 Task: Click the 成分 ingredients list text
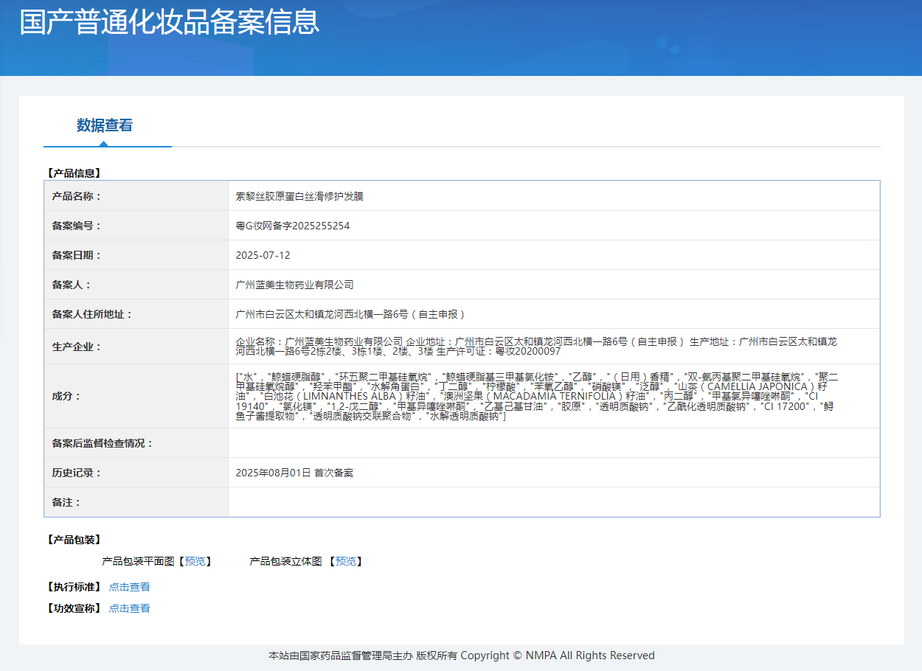click(x=536, y=396)
